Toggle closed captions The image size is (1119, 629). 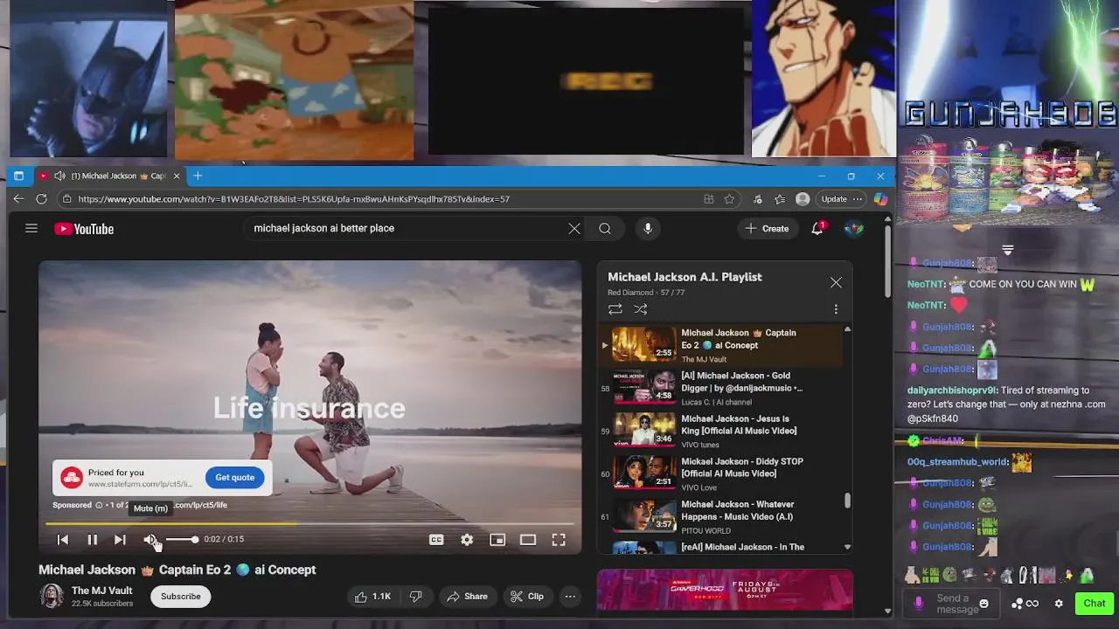coord(436,540)
